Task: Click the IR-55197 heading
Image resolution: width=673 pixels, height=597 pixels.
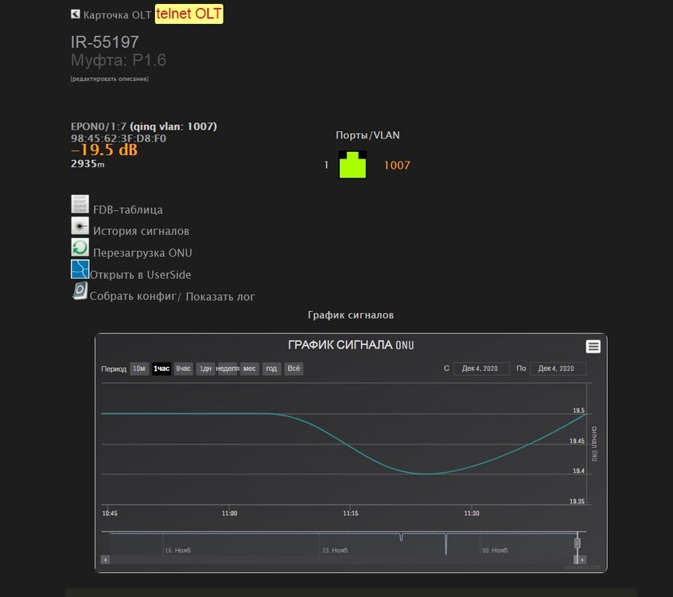Action: (x=105, y=42)
